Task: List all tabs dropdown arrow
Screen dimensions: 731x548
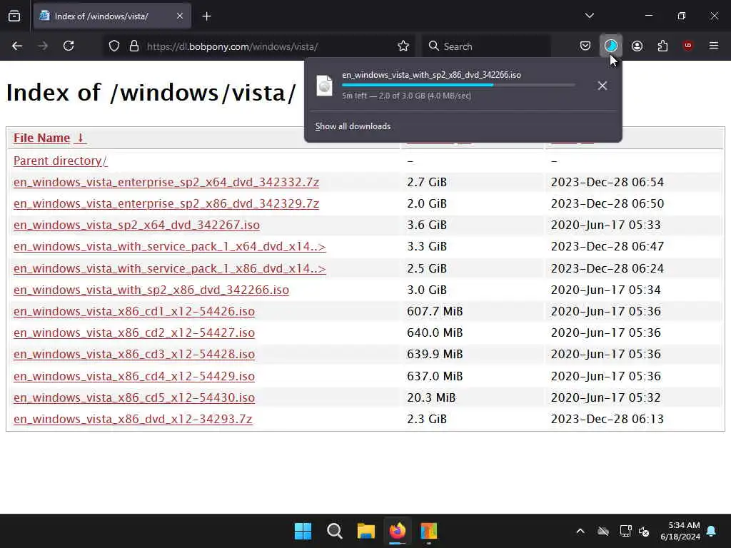Action: pyautogui.click(x=589, y=16)
